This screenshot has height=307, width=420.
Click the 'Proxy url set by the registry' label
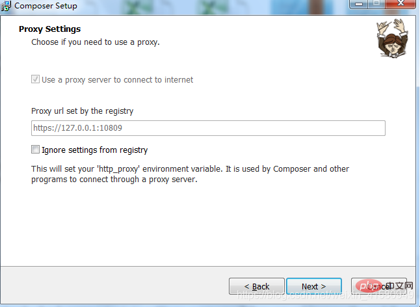(x=82, y=111)
